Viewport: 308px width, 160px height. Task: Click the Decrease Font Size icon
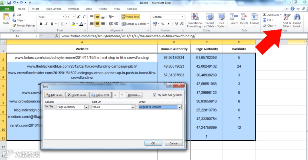point(84,17)
